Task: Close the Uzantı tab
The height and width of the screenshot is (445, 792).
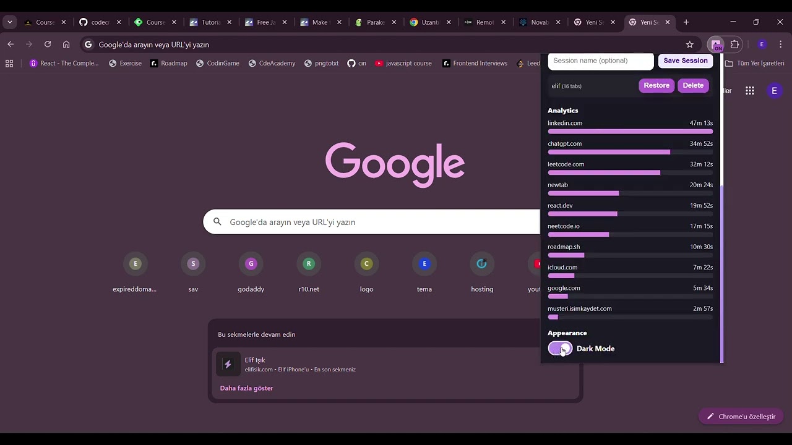Action: 449,22
